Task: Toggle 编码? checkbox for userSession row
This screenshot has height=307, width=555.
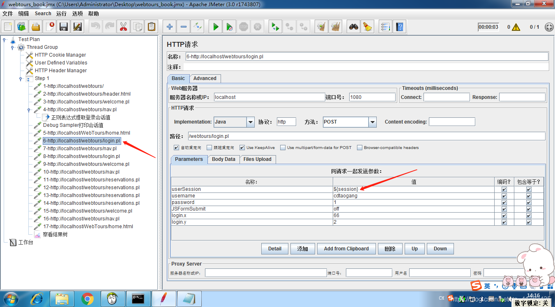Action: 504,190
